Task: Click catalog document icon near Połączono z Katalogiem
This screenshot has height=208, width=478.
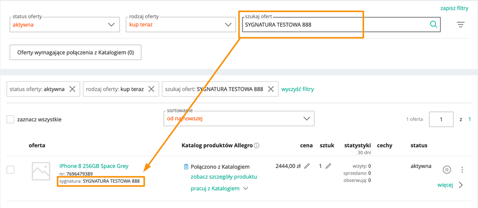Action: 186,166
